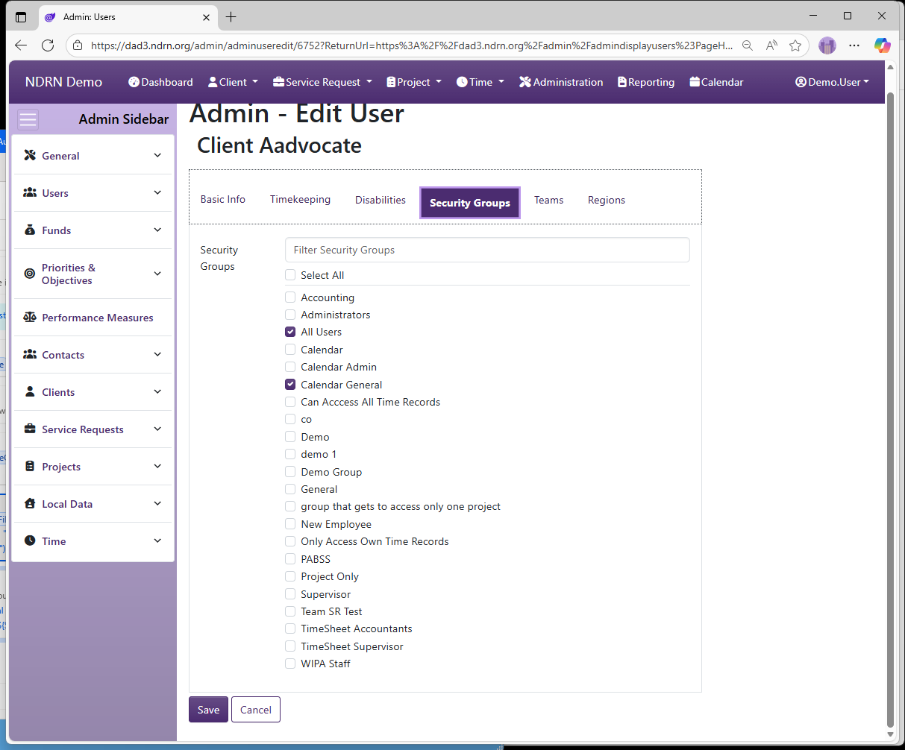Click the Administration tools icon in navbar

[525, 82]
